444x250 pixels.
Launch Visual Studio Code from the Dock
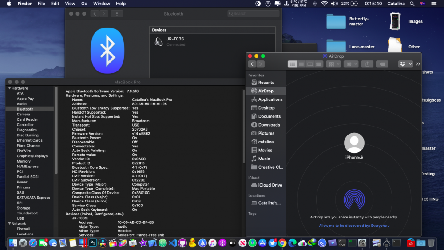(173, 243)
